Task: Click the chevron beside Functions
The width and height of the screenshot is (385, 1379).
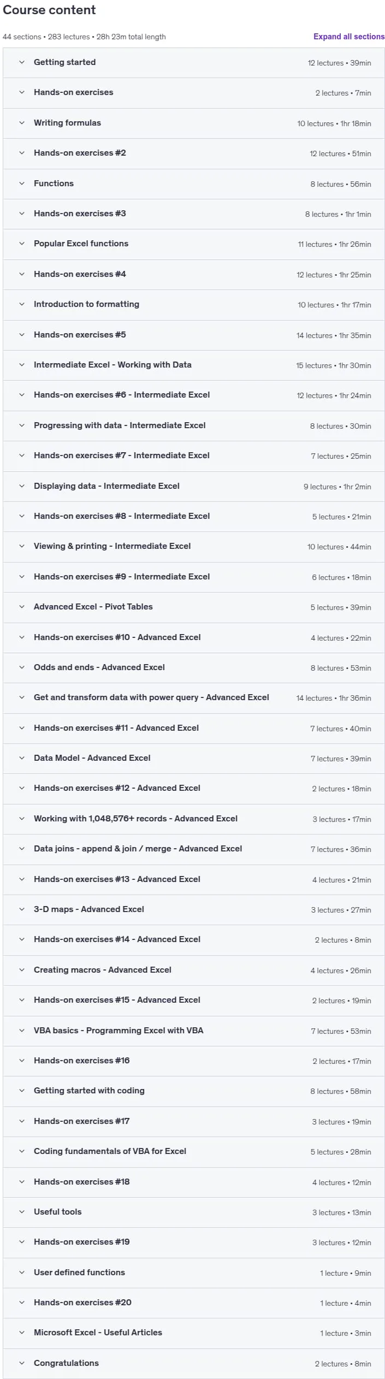Action: click(x=22, y=184)
